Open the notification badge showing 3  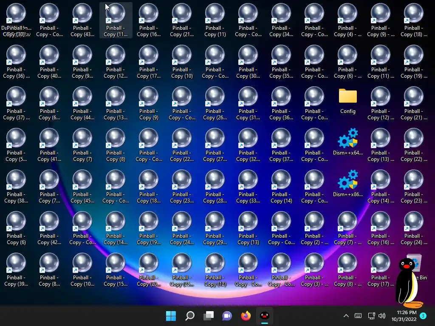click(424, 316)
